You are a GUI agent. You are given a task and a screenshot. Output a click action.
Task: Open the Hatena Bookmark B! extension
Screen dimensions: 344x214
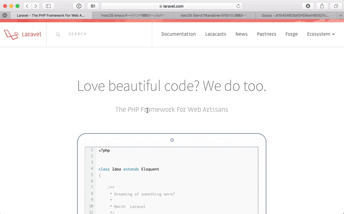pyautogui.click(x=93, y=6)
